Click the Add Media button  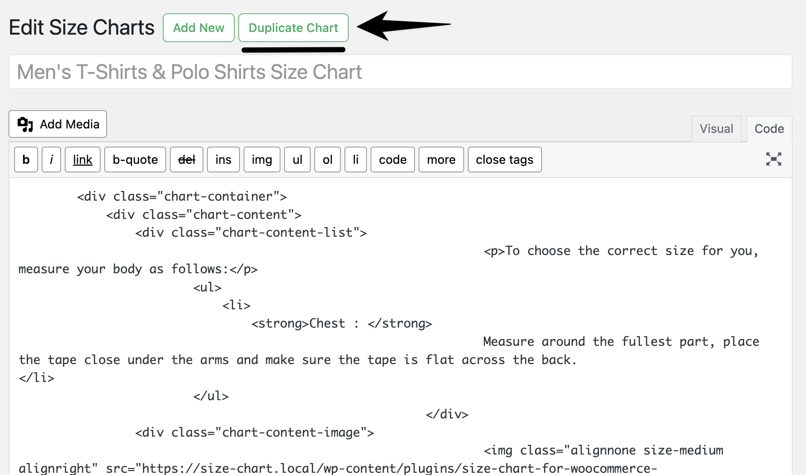58,124
